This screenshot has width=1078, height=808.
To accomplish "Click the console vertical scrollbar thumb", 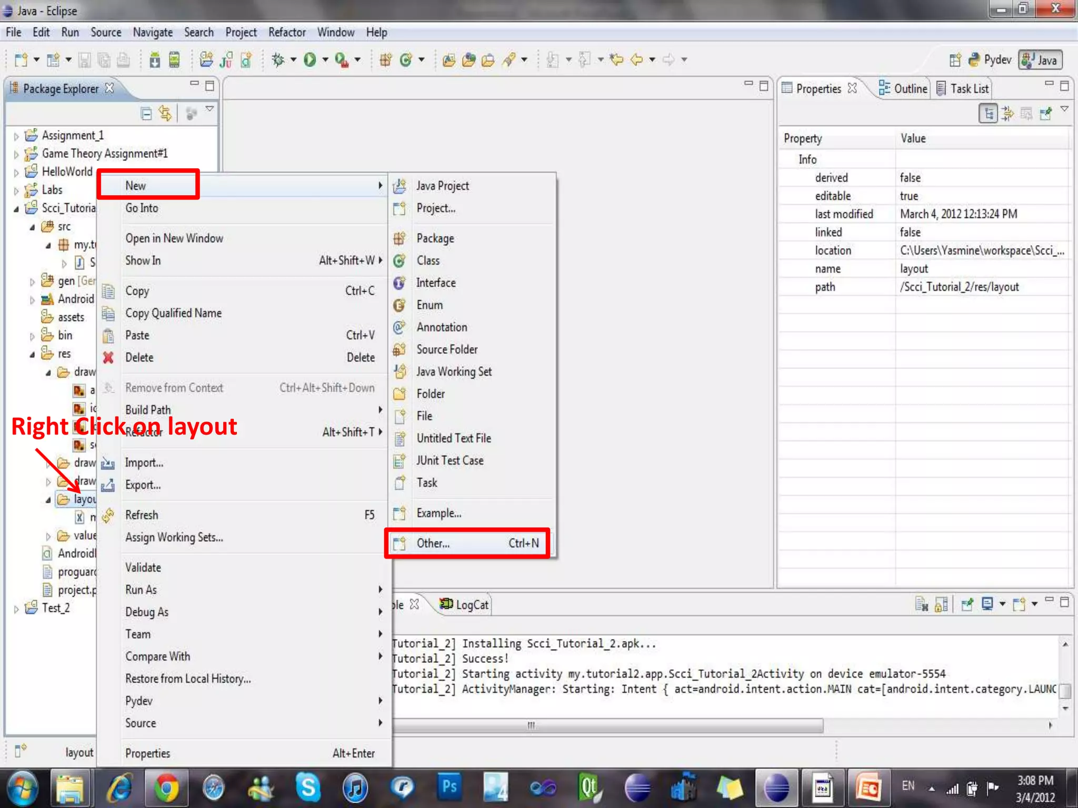I will click(x=1065, y=691).
